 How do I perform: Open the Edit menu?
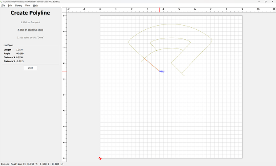(10, 6)
